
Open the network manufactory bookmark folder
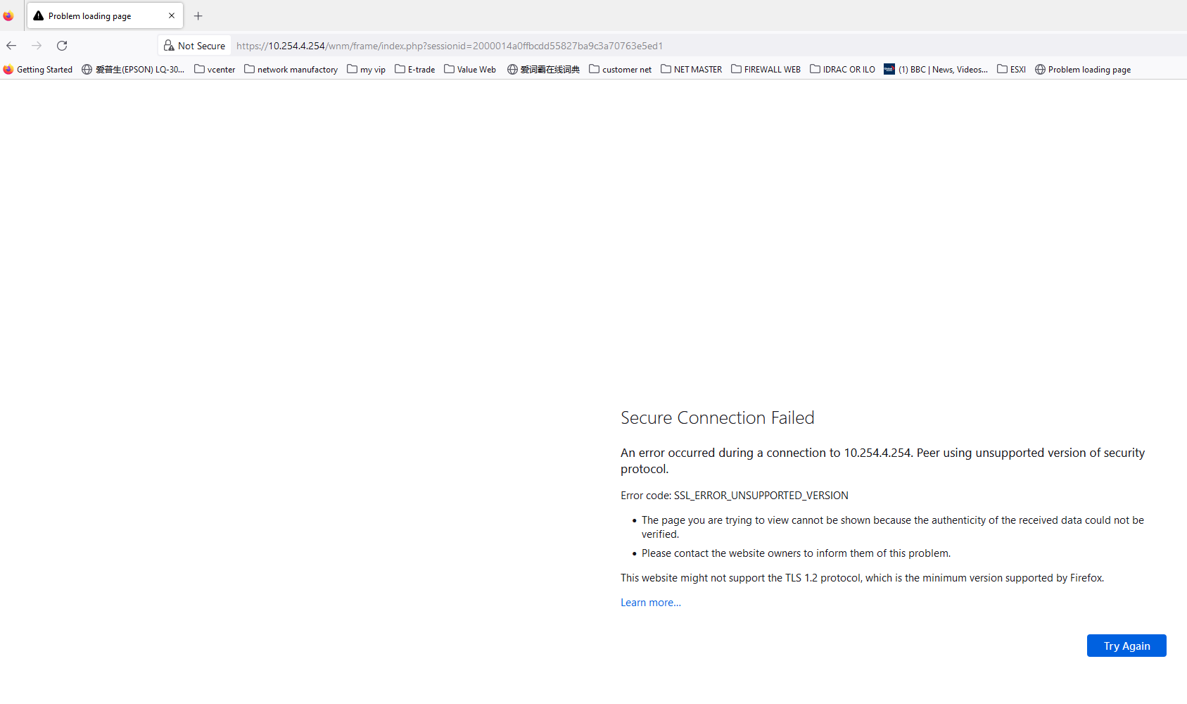(x=291, y=70)
